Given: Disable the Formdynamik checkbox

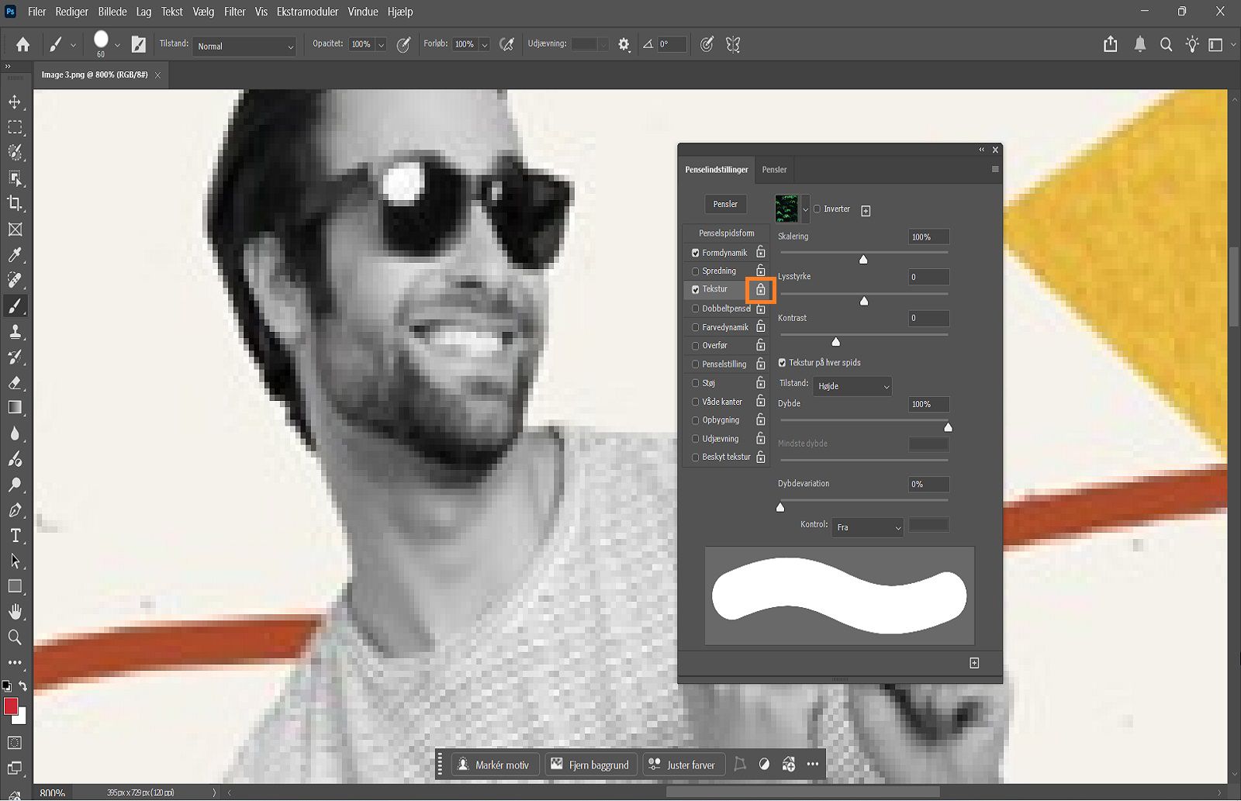Looking at the screenshot, I should tap(695, 252).
